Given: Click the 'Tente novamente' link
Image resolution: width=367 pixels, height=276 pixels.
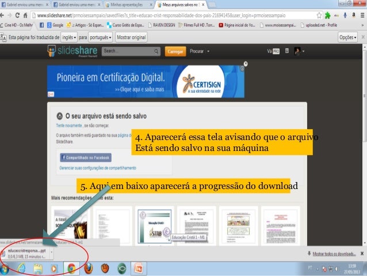Looking at the screenshot, I should coord(69,126).
